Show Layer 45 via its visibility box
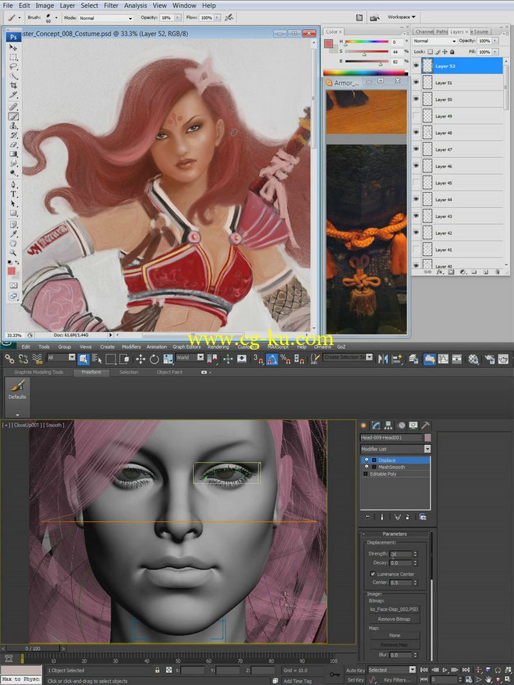This screenshot has height=685, width=514. [416, 183]
